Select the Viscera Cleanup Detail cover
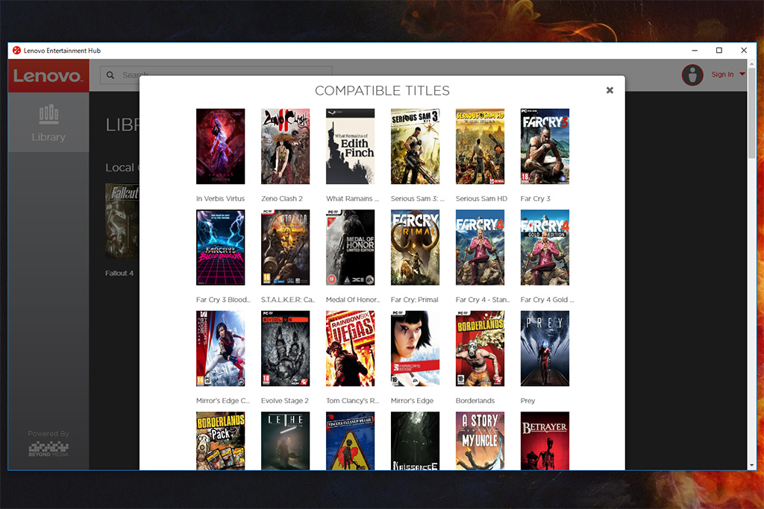The width and height of the screenshot is (764, 509). click(350, 441)
